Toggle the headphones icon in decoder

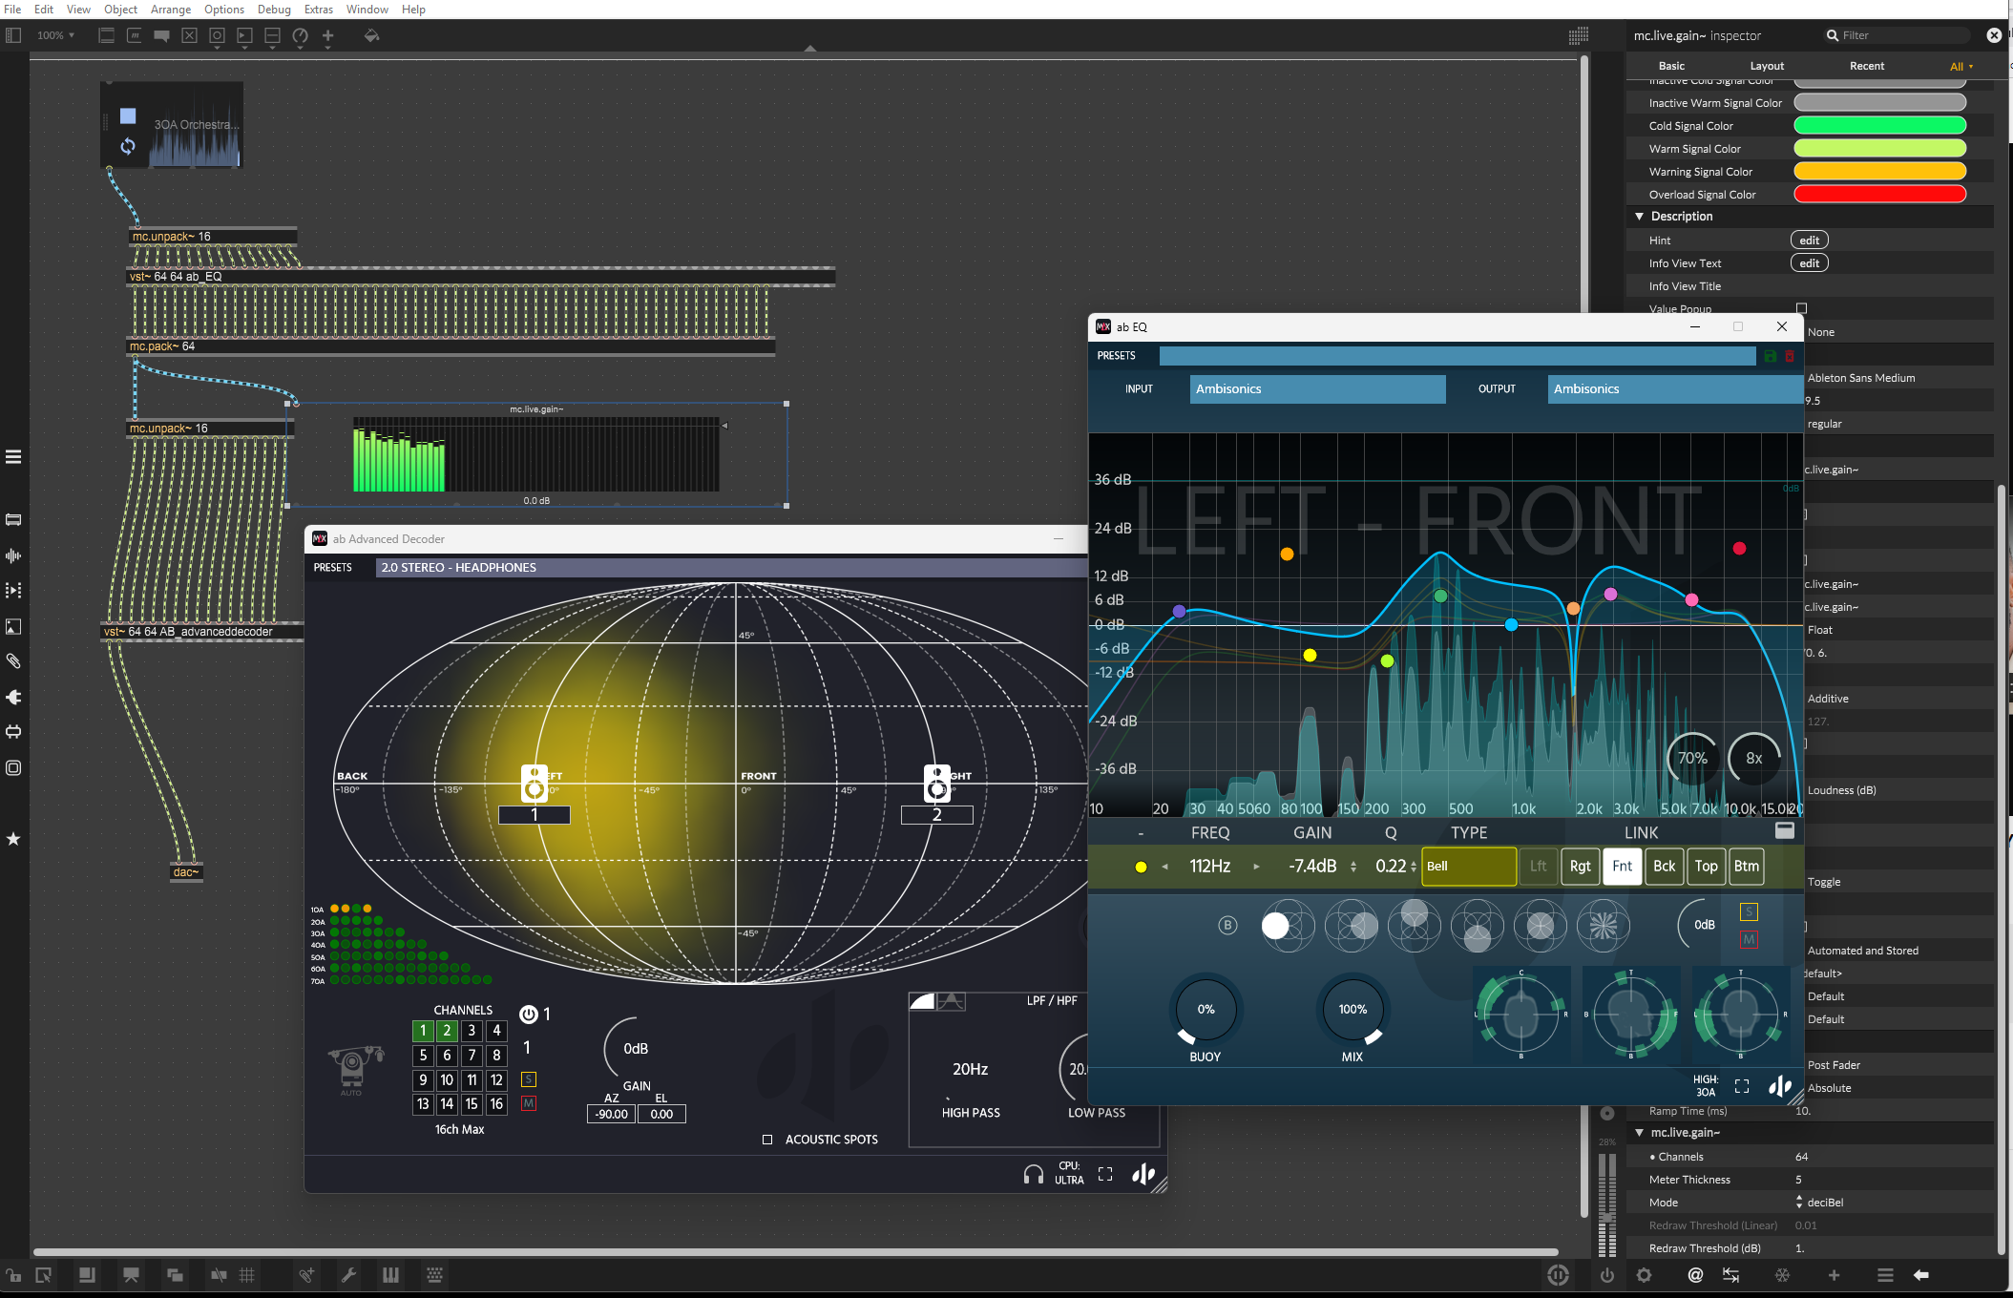pyautogui.click(x=1033, y=1175)
